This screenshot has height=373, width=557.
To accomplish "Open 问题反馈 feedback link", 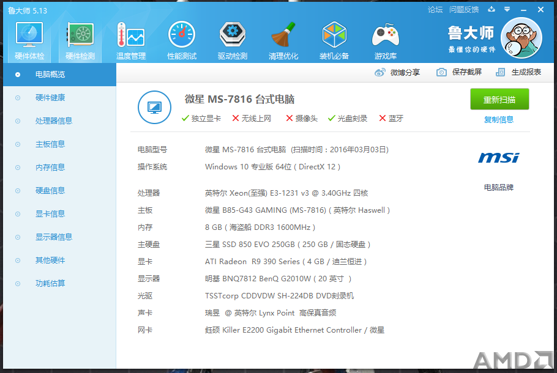I will pyautogui.click(x=464, y=10).
